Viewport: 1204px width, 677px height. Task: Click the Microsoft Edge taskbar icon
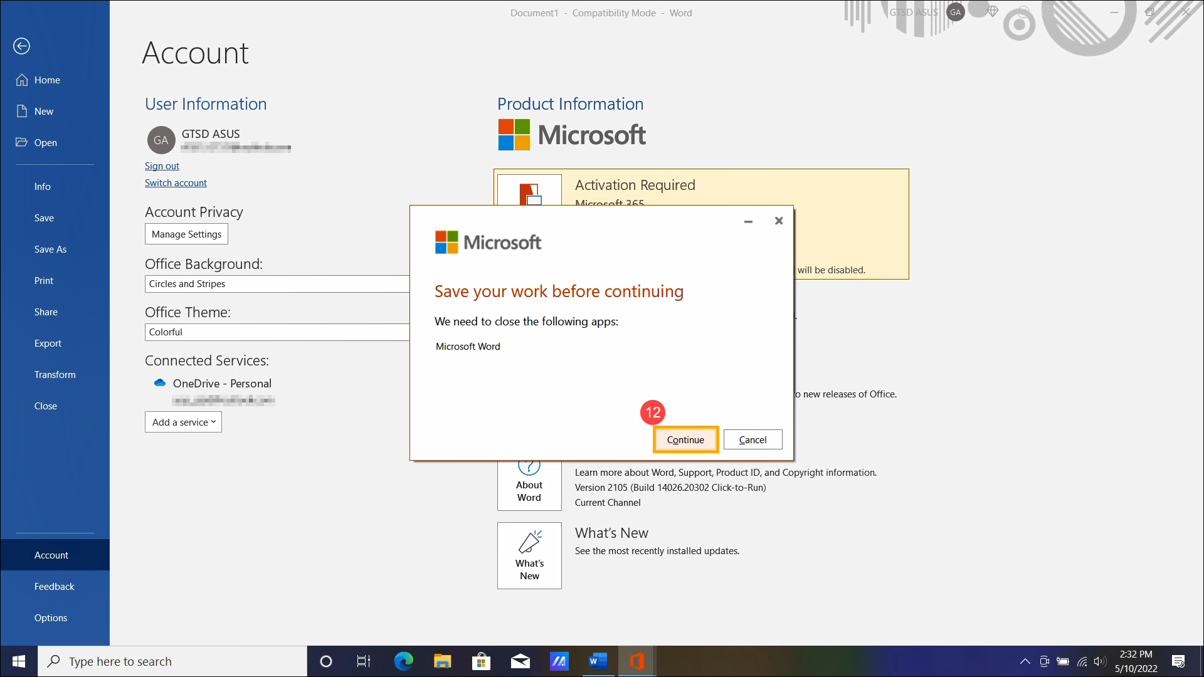pos(404,661)
